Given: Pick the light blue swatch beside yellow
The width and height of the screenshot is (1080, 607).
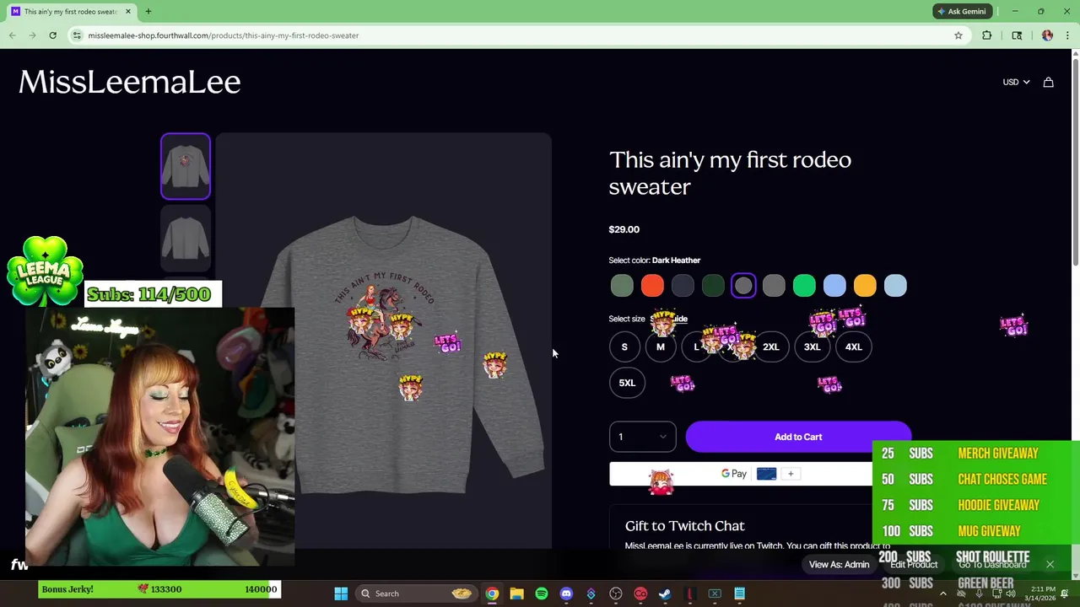Looking at the screenshot, I should click(x=834, y=286).
